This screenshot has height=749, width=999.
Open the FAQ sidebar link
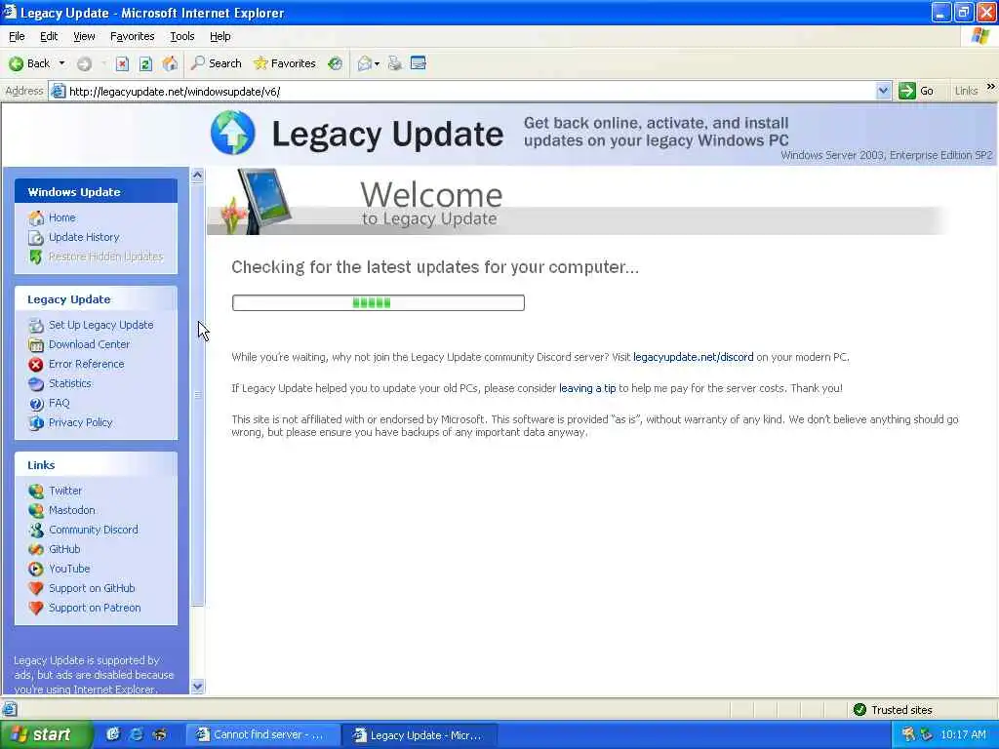tap(59, 403)
